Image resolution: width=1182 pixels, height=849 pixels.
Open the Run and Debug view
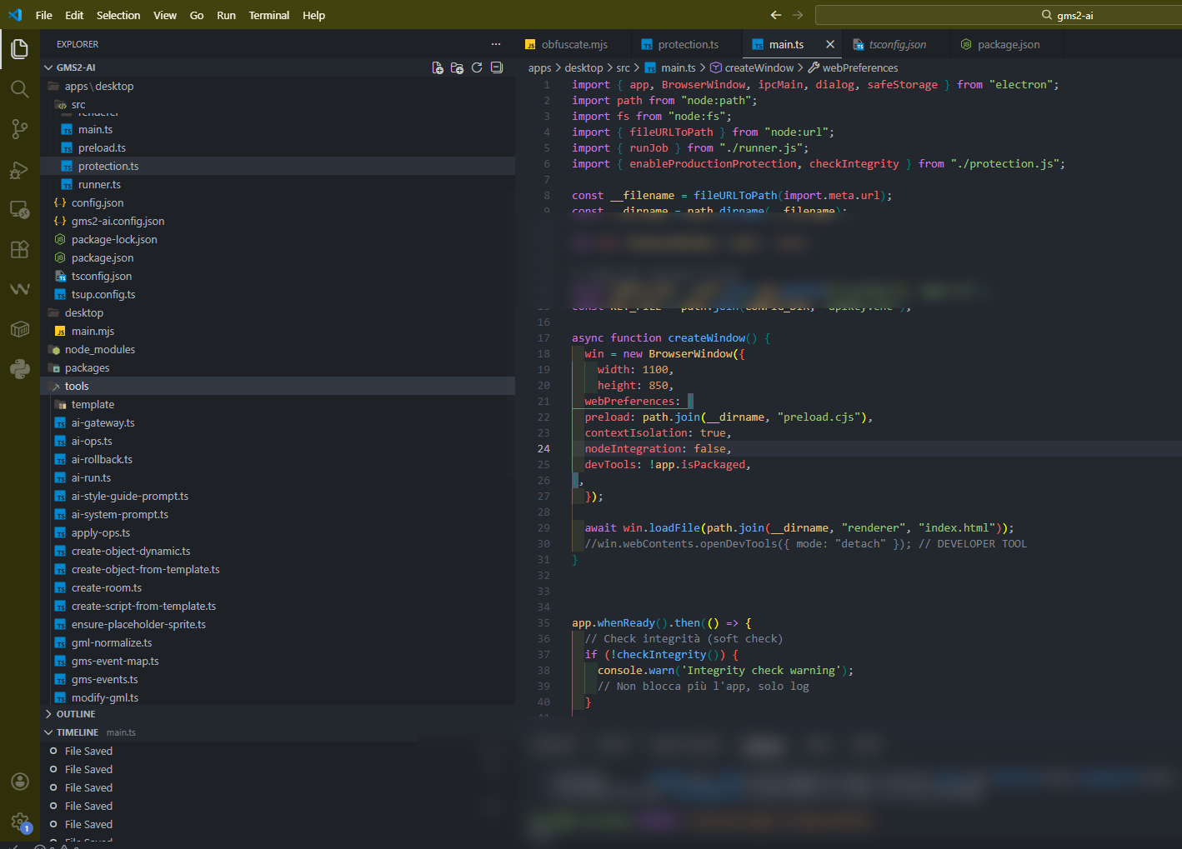pyautogui.click(x=20, y=169)
